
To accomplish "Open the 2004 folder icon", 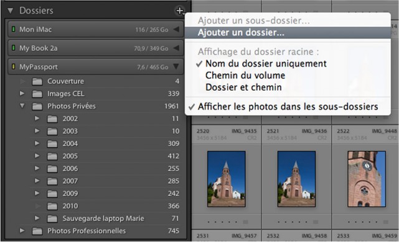I will [52, 144].
